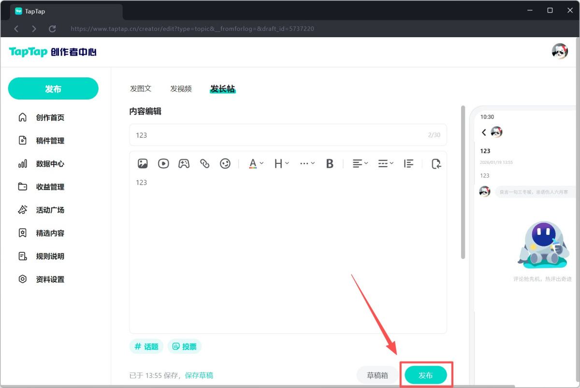Insert a hyperlink with the link icon
Image resolution: width=580 pixels, height=388 pixels.
(x=204, y=164)
